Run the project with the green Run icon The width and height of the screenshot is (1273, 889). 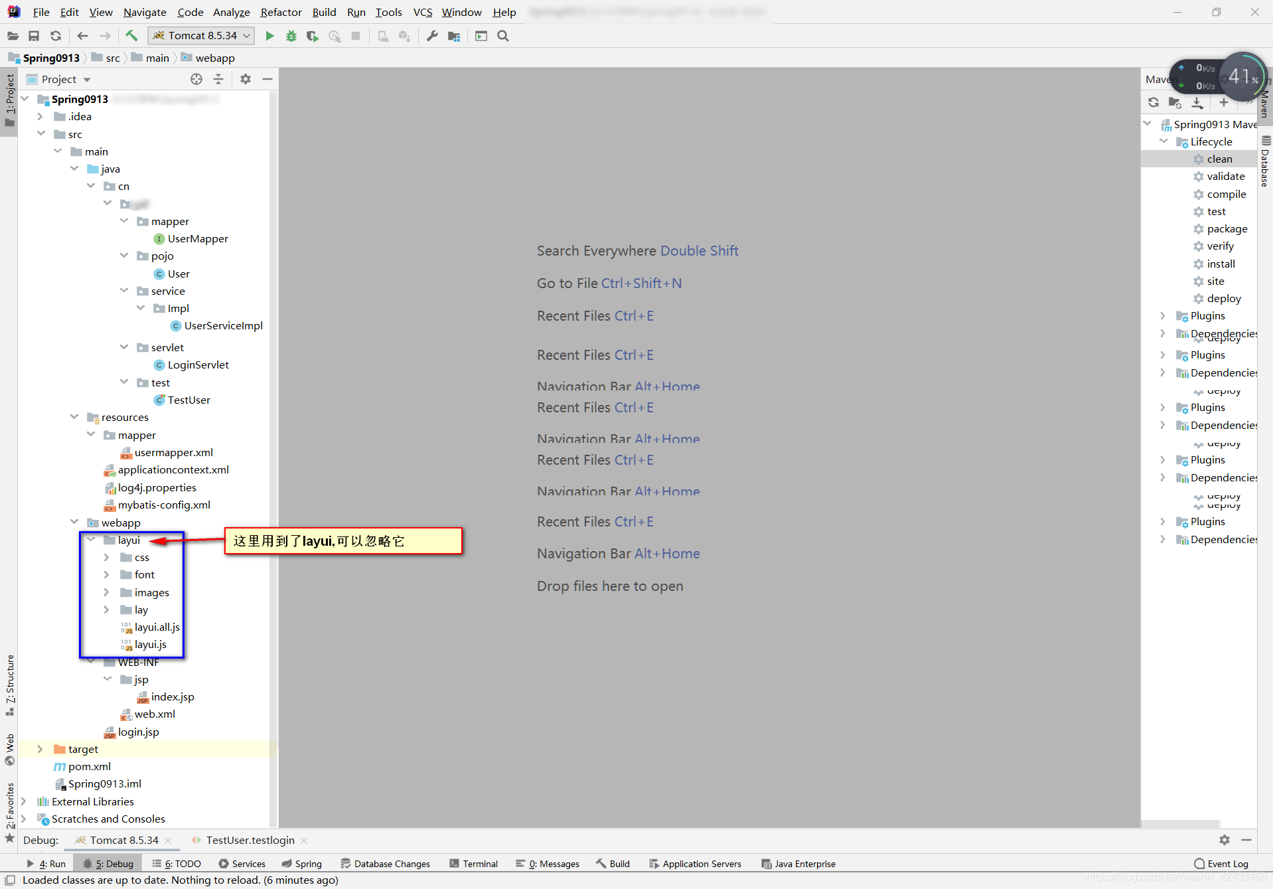(269, 36)
